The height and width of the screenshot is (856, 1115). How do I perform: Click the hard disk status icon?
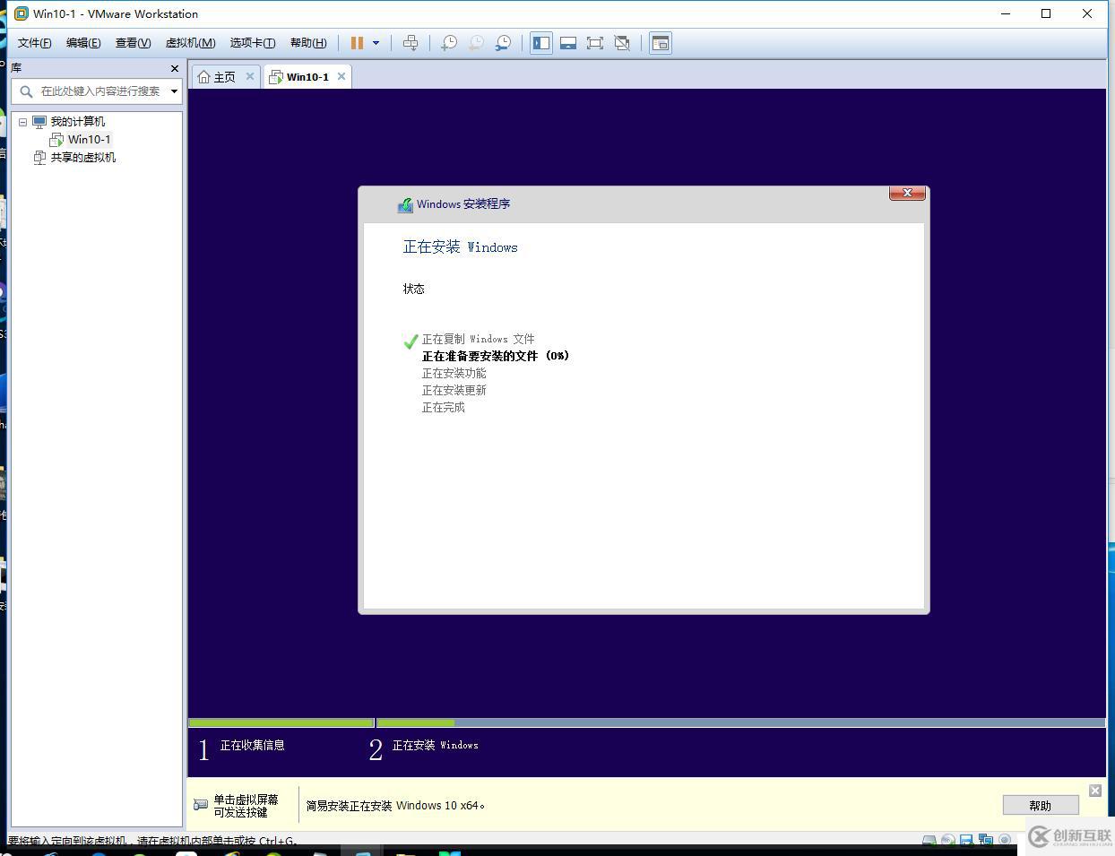click(929, 841)
